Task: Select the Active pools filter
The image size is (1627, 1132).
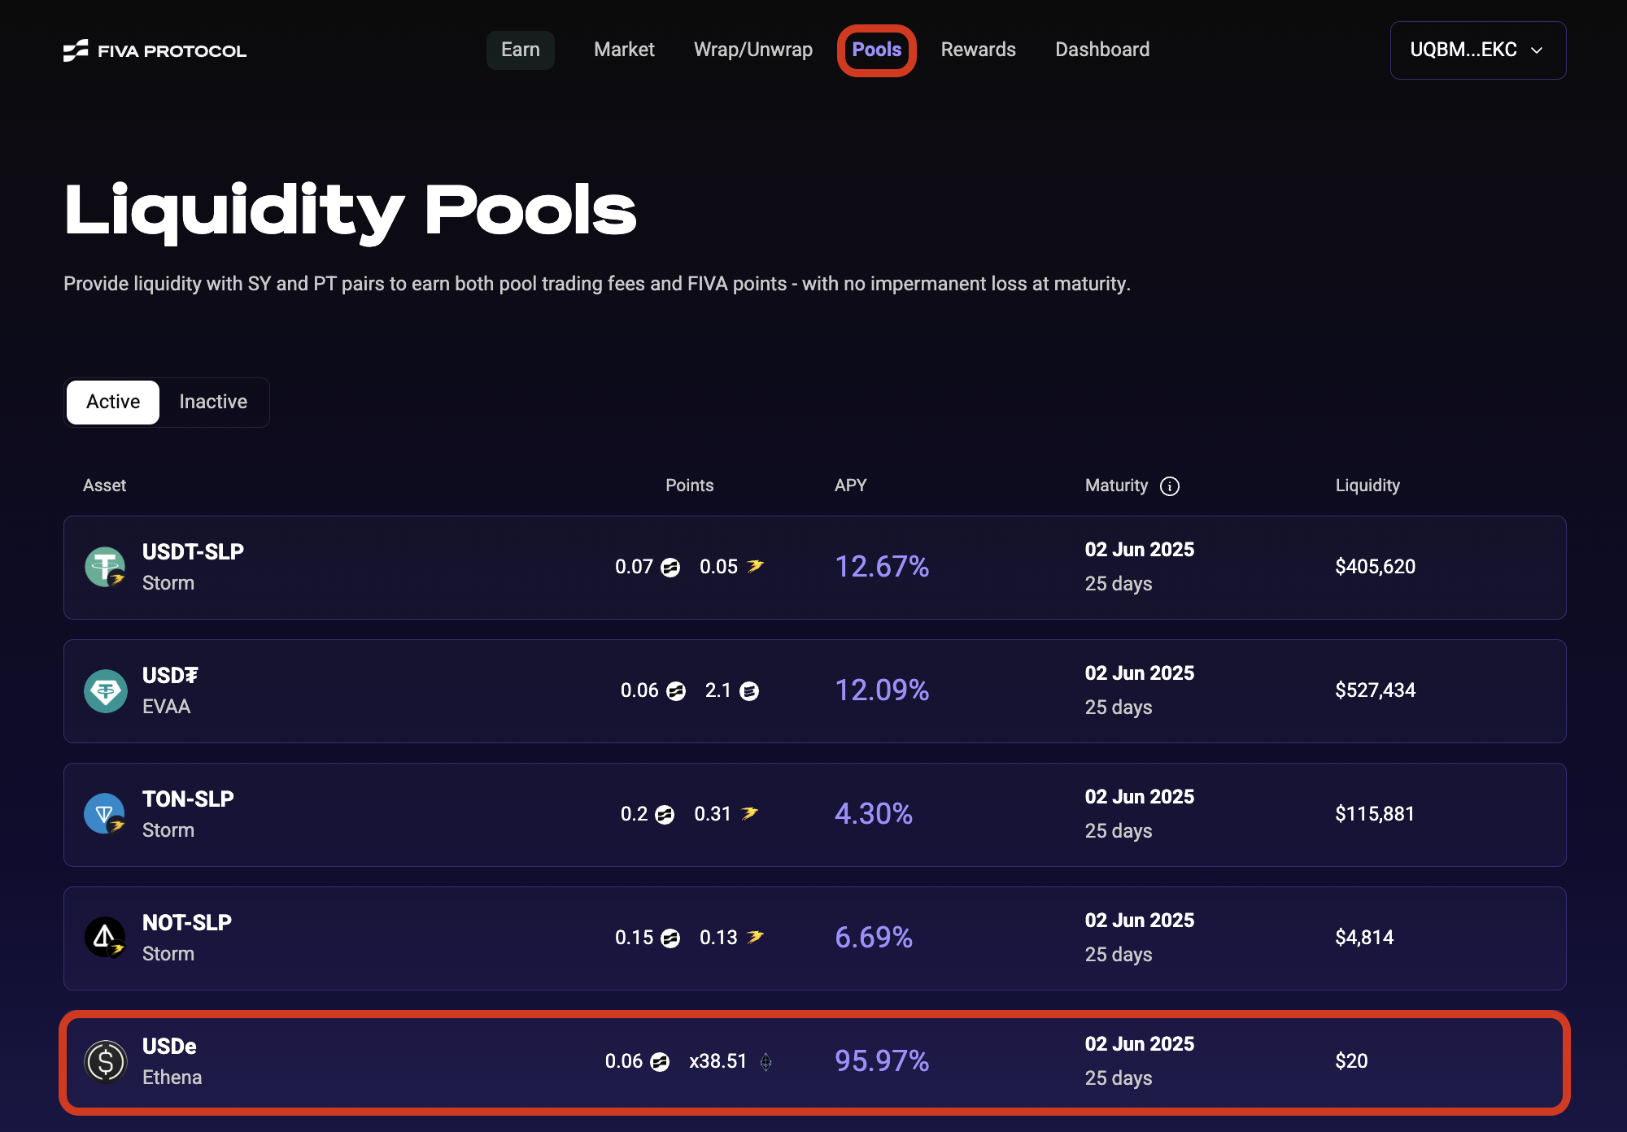Action: (113, 402)
